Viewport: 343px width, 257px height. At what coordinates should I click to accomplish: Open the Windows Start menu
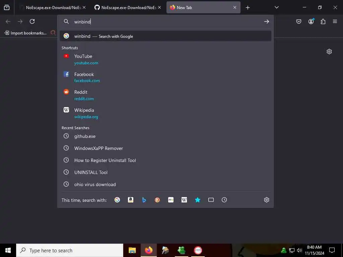tap(8, 250)
